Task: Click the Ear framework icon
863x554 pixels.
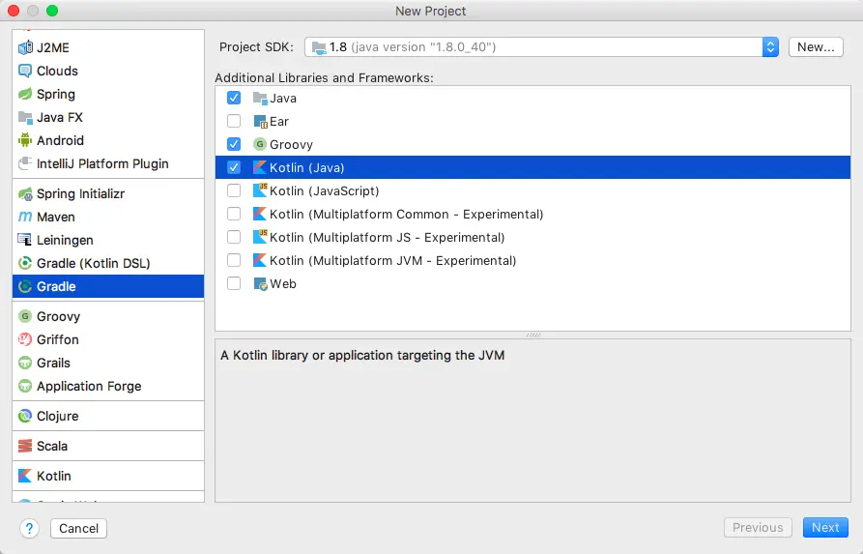Action: pos(260,121)
